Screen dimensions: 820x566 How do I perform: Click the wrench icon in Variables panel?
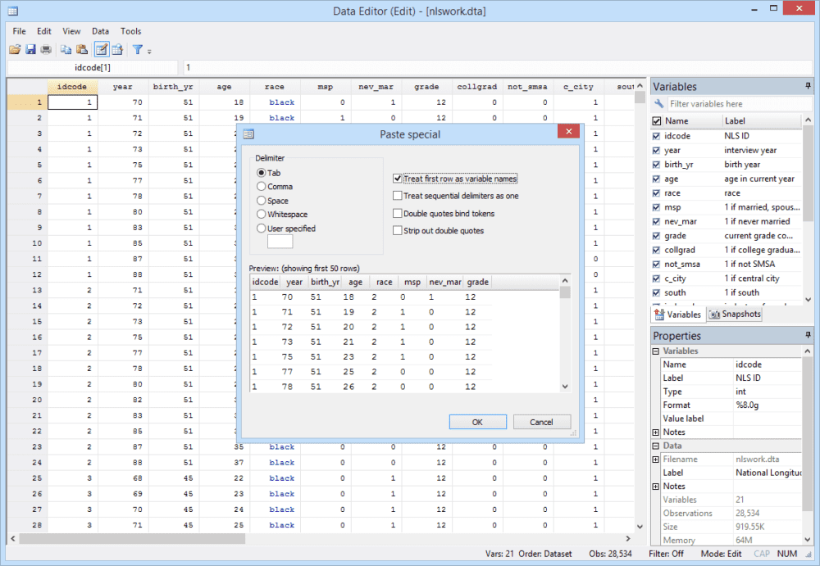point(659,104)
